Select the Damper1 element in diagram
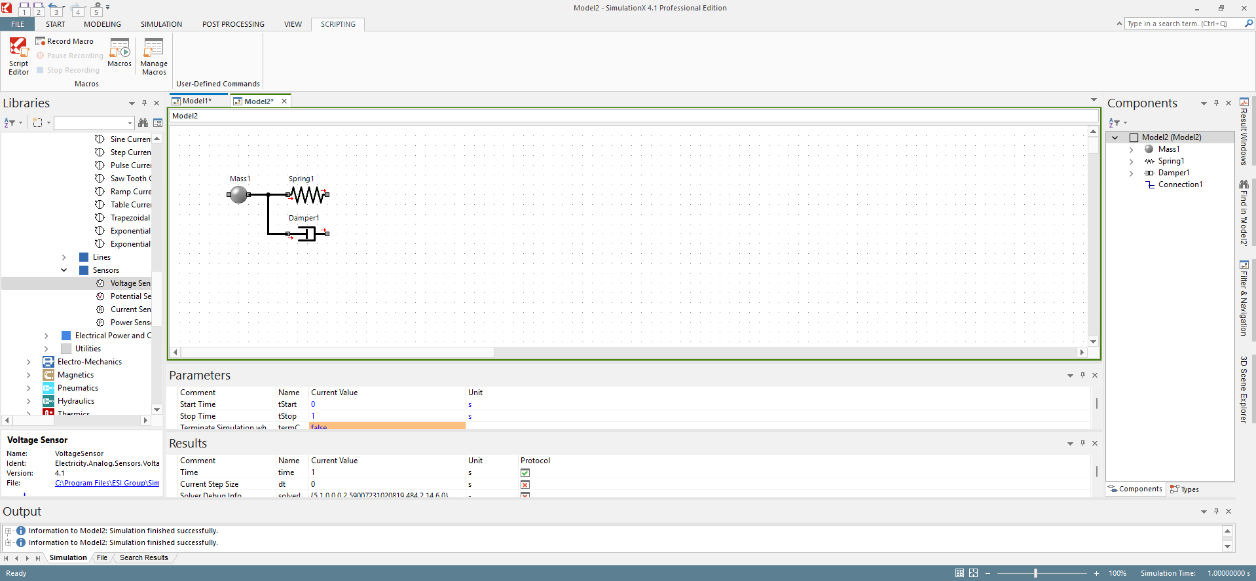The height and width of the screenshot is (581, 1256). point(307,234)
